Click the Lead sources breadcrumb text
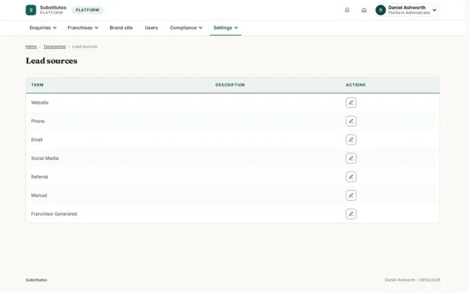469x293 pixels. [x=84, y=47]
